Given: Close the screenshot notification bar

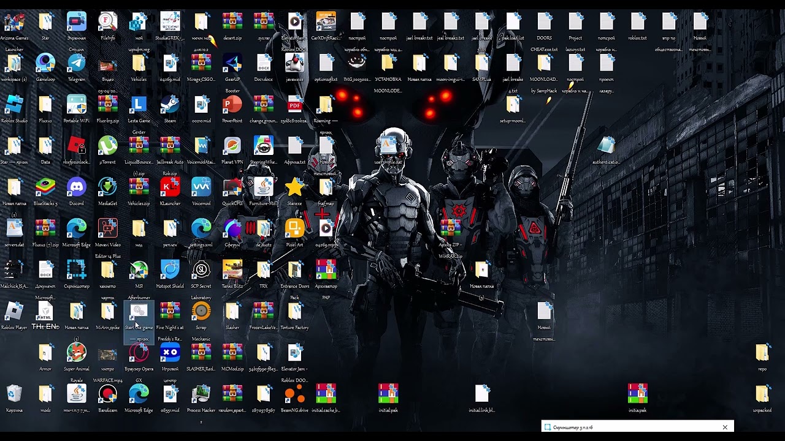Looking at the screenshot, I should click(x=725, y=427).
